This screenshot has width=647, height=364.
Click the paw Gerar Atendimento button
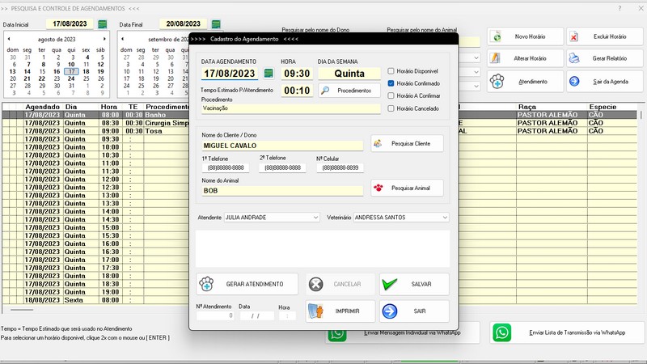(247, 285)
